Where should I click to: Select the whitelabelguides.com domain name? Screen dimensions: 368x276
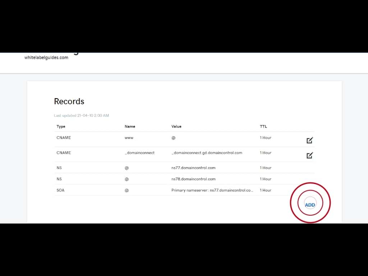tap(46, 57)
